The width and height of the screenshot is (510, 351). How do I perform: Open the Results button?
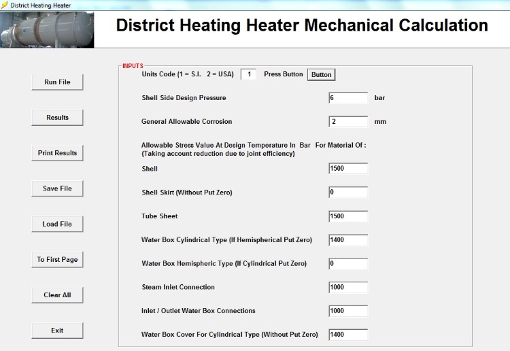pos(57,118)
